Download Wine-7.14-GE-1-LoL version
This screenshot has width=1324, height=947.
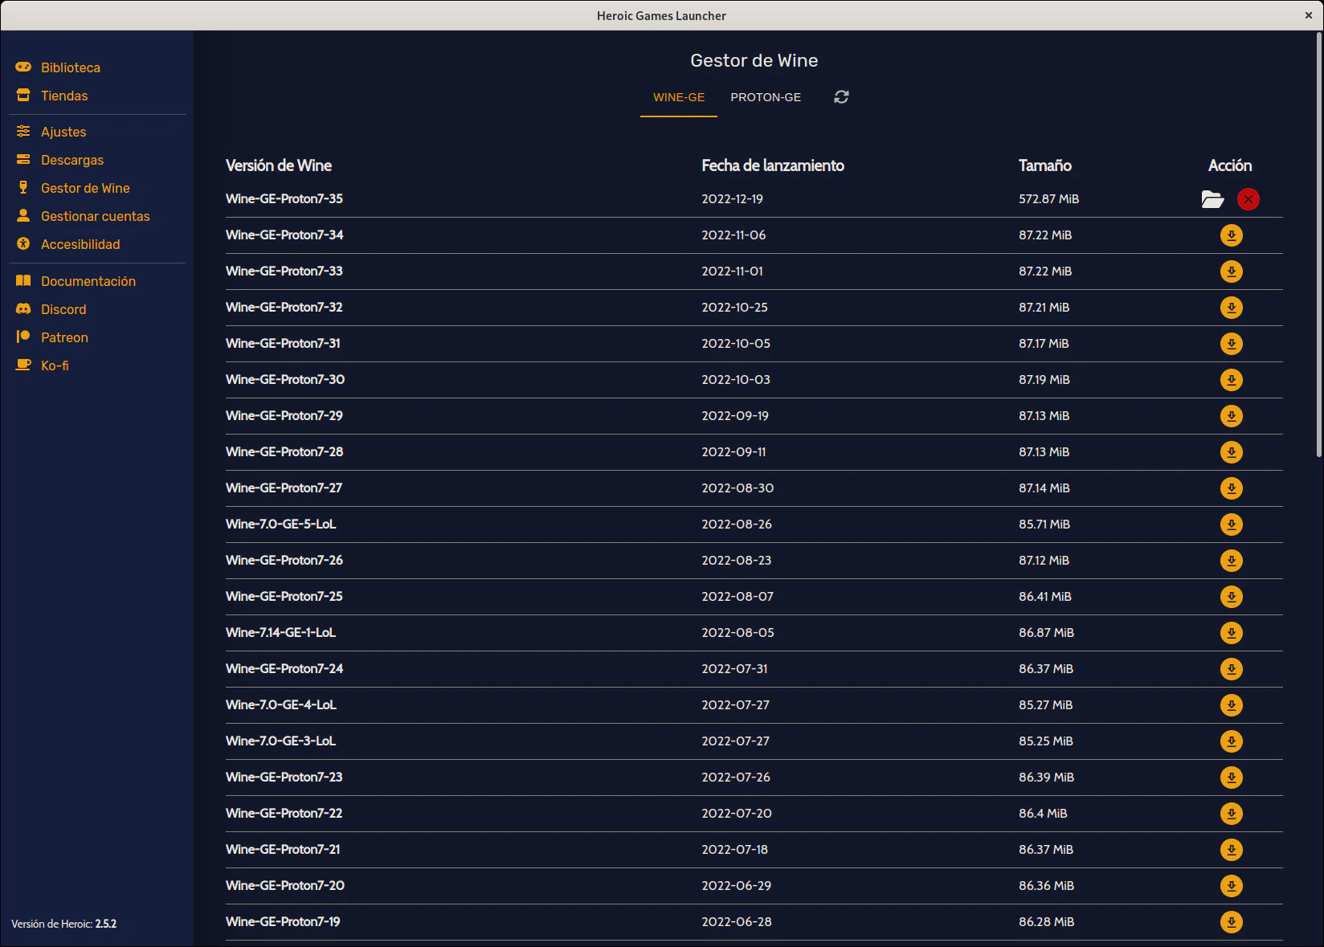tap(1231, 633)
